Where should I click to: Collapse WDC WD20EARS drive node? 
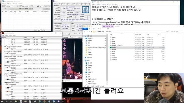pos(4,57)
